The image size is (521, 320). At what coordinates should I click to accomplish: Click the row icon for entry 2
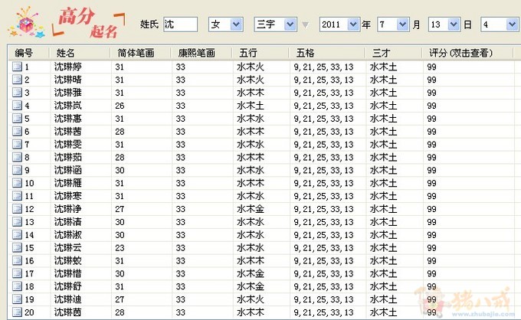[18, 80]
